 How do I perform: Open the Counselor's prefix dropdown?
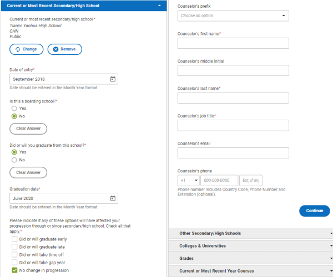(233, 16)
